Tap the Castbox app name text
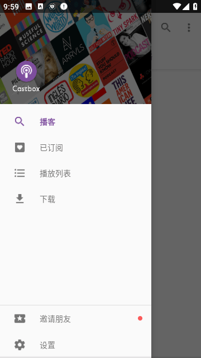 click(x=26, y=88)
